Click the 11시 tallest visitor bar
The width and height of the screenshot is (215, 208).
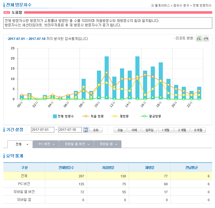tap(107, 78)
